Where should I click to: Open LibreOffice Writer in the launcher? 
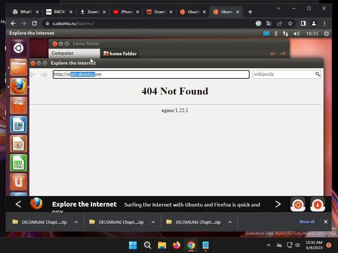18,124
